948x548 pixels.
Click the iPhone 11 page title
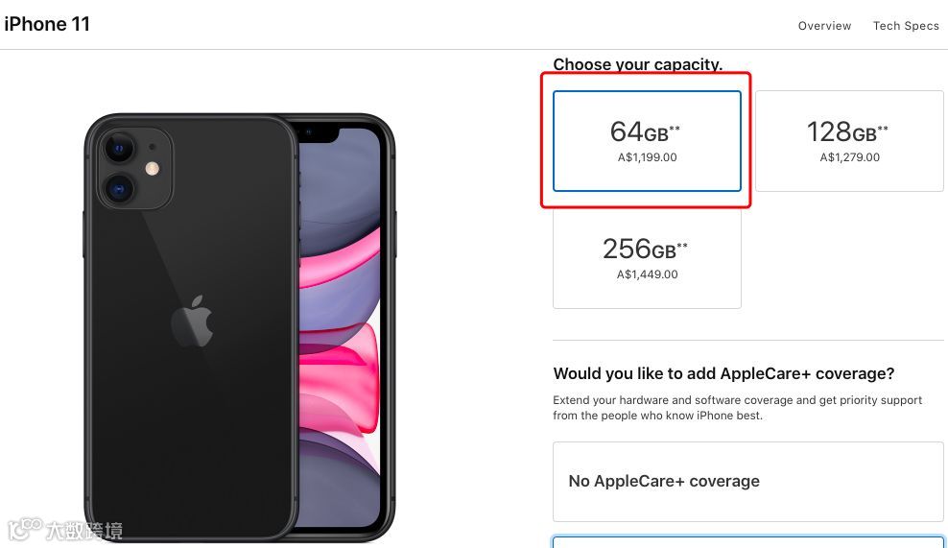pos(47,24)
